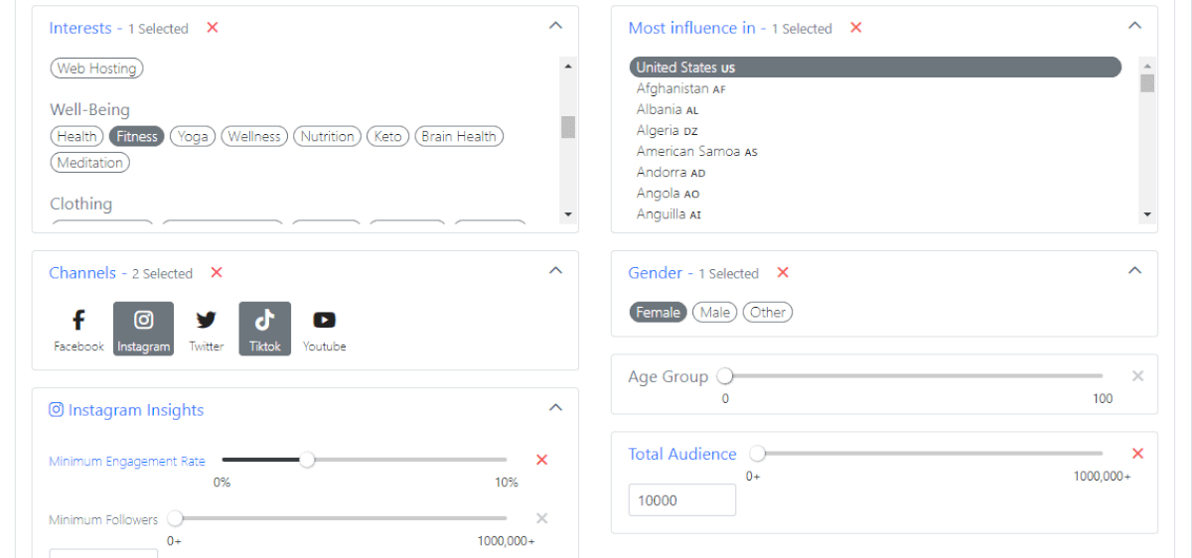The width and height of the screenshot is (1192, 558).
Task: Collapse the Channels panel chevron
Action: [556, 270]
